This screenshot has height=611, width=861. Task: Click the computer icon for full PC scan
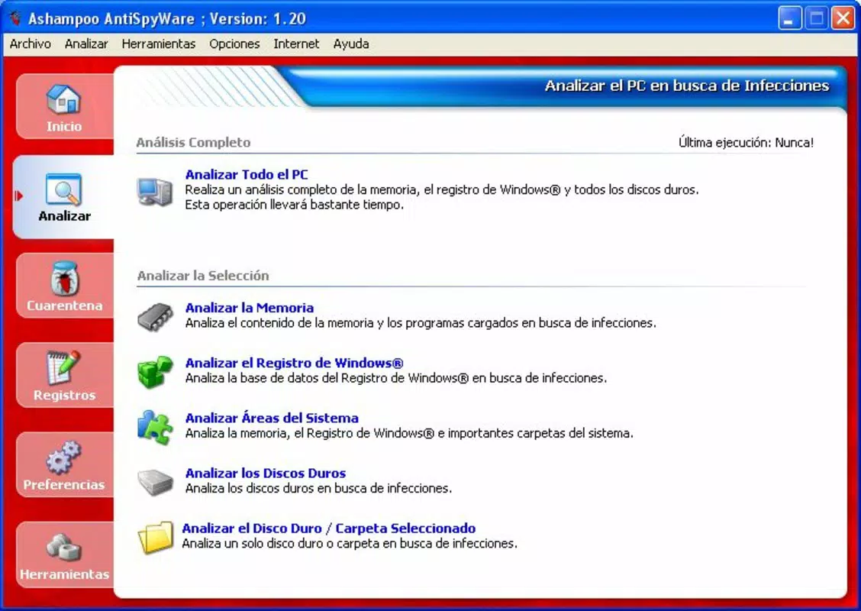point(154,191)
